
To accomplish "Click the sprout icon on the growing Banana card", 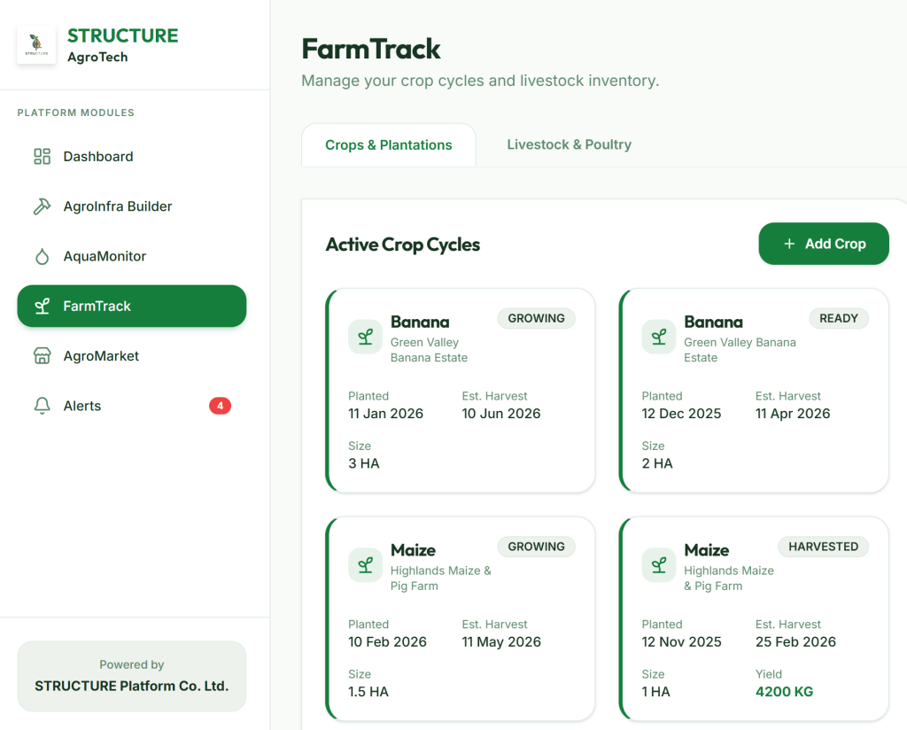I will point(365,337).
